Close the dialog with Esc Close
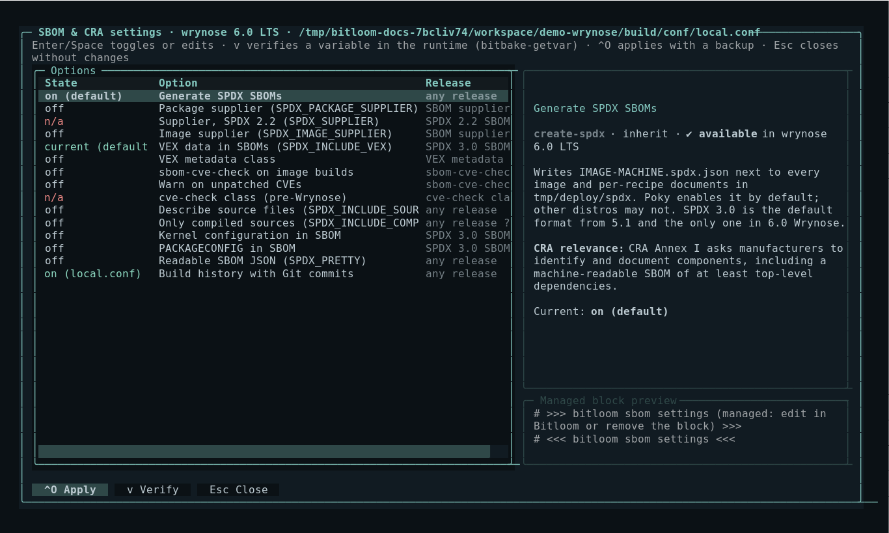 [238, 489]
